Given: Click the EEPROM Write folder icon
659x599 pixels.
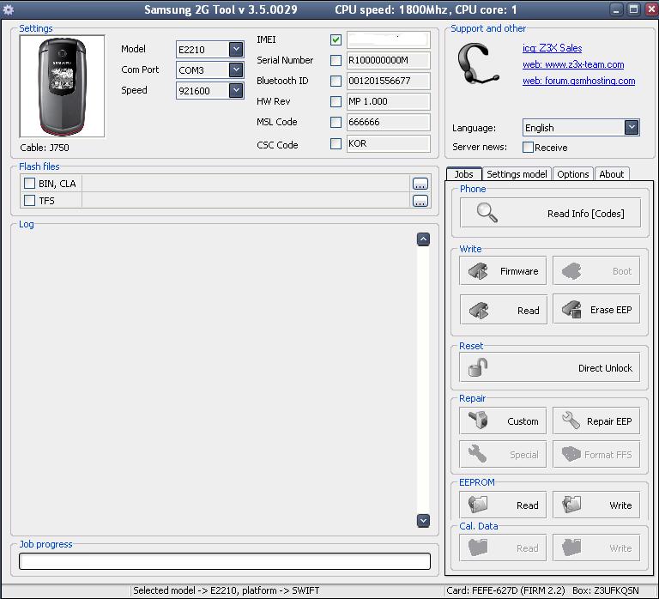Looking at the screenshot, I should tap(571, 505).
